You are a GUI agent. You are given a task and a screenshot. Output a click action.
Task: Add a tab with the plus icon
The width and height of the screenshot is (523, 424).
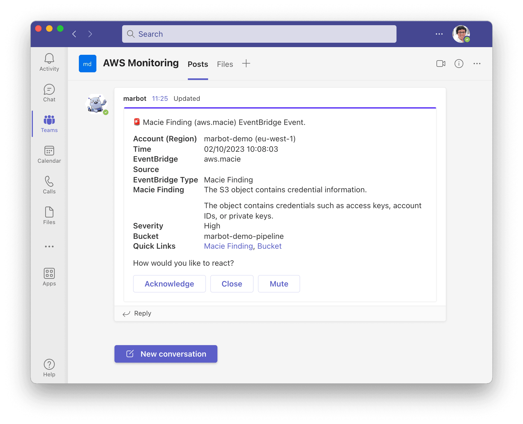(x=246, y=64)
